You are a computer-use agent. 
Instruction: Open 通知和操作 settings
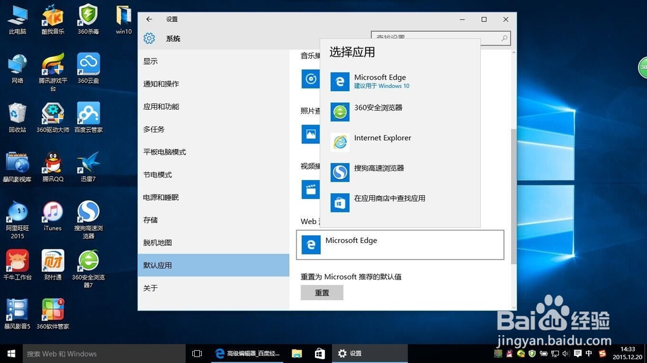214,83
